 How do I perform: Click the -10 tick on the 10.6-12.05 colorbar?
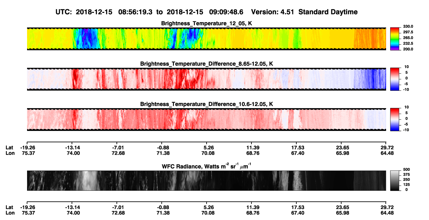point(406,130)
